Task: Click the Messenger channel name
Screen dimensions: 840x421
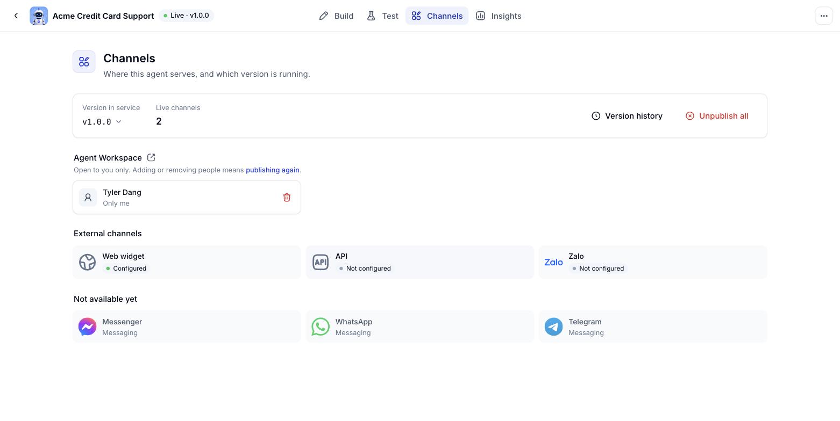Action: [122, 322]
